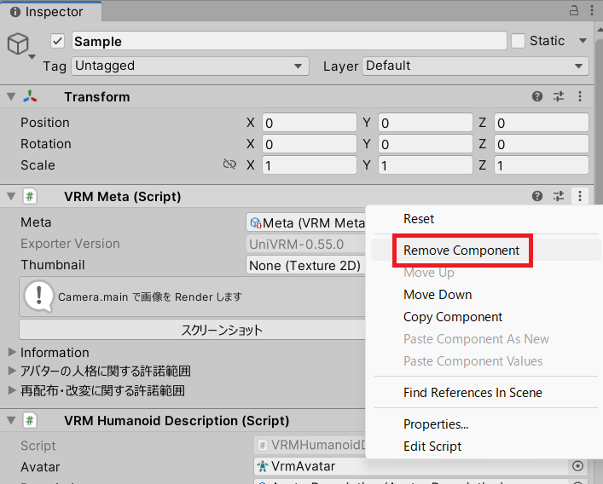603x484 pixels.
Task: Click Transform preset settings icon
Action: (559, 97)
